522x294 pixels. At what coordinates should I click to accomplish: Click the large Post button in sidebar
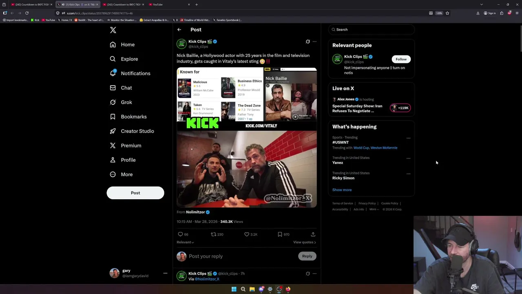(135, 193)
